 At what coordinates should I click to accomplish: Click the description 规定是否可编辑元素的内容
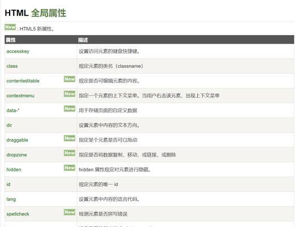point(109,81)
